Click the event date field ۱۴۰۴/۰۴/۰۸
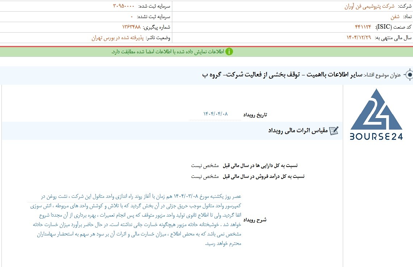413x267 pixels. [215, 114]
